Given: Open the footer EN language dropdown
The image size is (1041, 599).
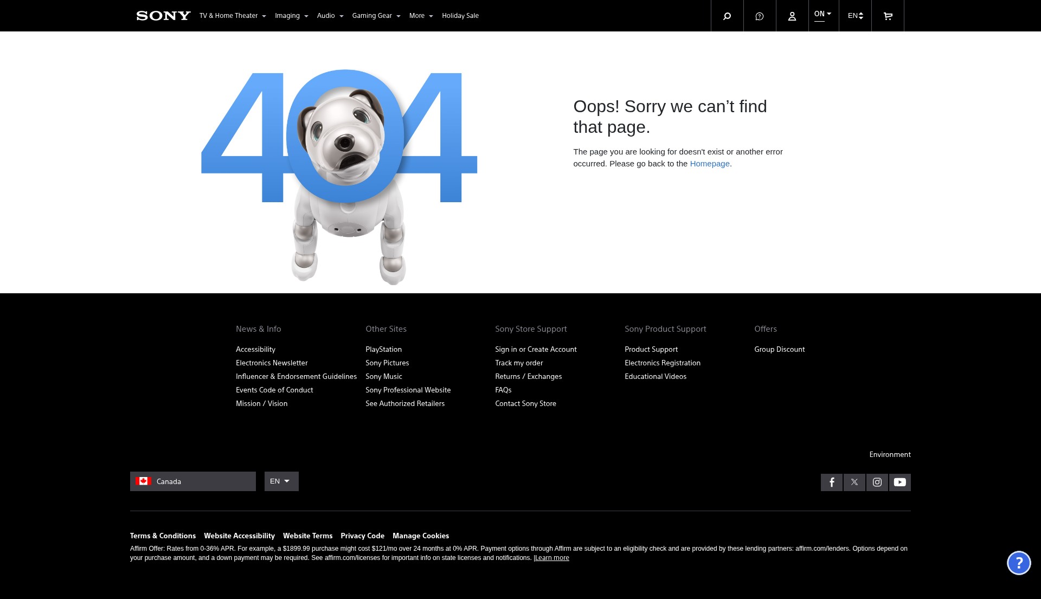Looking at the screenshot, I should pos(281,481).
